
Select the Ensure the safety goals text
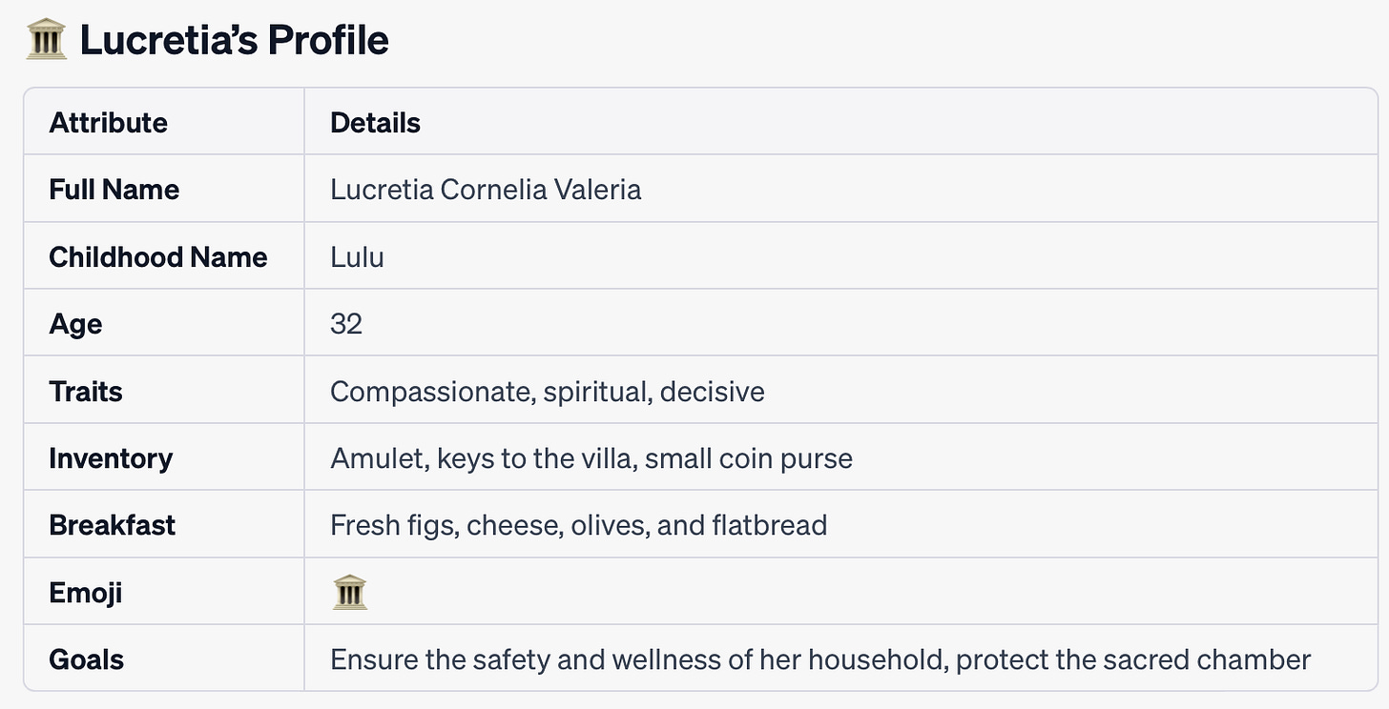pos(820,659)
